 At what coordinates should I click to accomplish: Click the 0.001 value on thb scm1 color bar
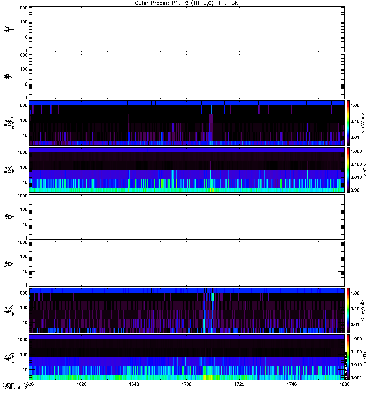(356, 190)
